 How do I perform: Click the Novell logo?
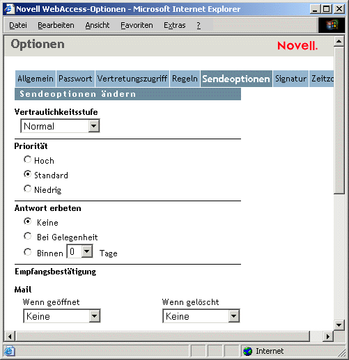pyautogui.click(x=297, y=46)
